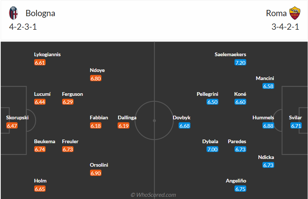Click Dallinga's 6.19 rating badge
The width and height of the screenshot is (308, 199).
pyautogui.click(x=123, y=126)
